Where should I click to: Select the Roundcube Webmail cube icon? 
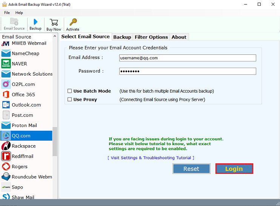pos(6,177)
